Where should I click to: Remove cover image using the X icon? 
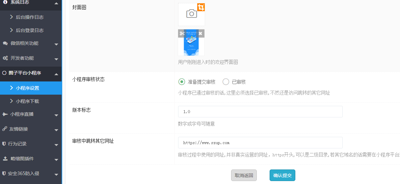[200, 33]
